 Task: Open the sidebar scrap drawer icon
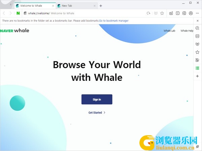tap(197, 36)
